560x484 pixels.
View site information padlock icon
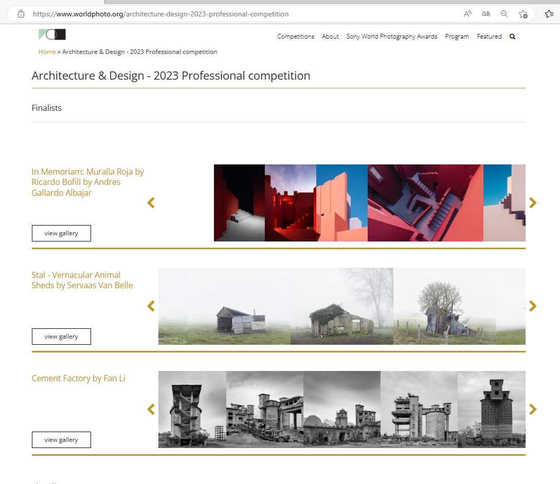coord(21,14)
